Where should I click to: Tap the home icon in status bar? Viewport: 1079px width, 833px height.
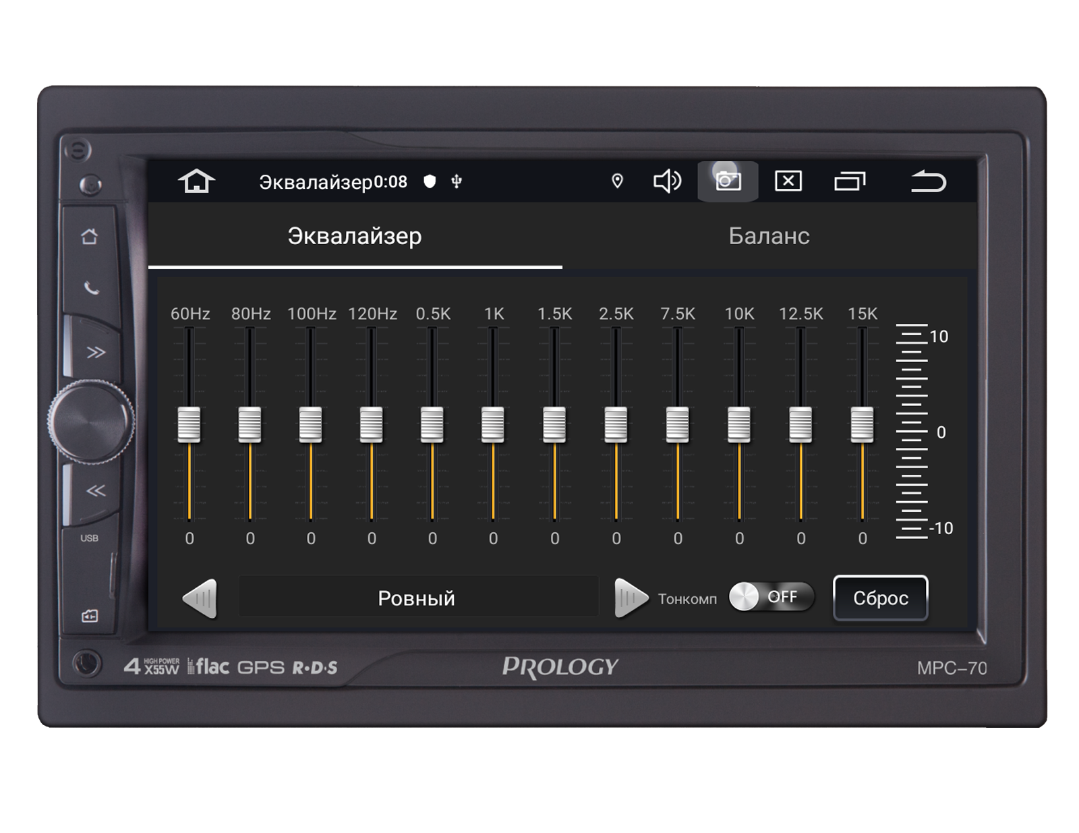point(196,181)
